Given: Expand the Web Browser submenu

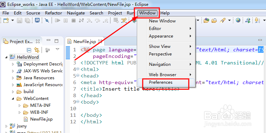Looking at the screenshot, I should click(166, 75).
